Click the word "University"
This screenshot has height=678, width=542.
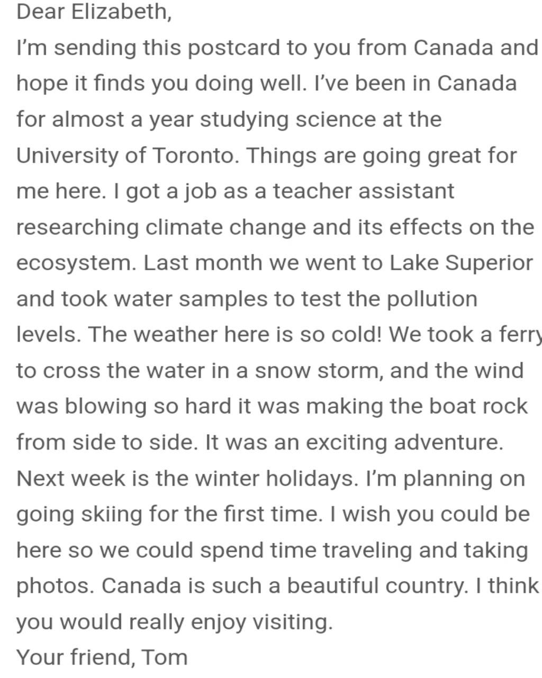tap(67, 156)
